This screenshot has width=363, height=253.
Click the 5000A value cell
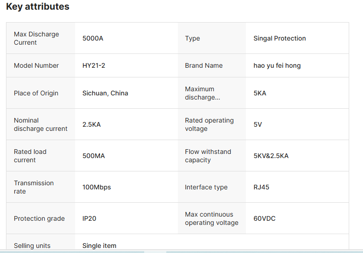pos(93,38)
